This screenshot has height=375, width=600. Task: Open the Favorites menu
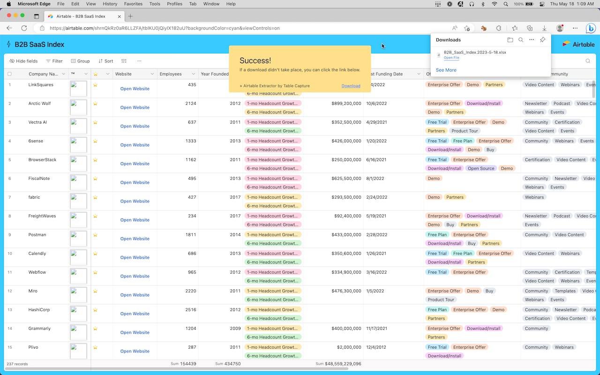[x=133, y=4]
